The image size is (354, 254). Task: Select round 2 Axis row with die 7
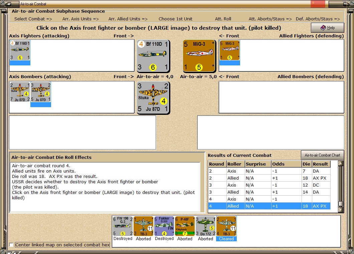(x=269, y=171)
